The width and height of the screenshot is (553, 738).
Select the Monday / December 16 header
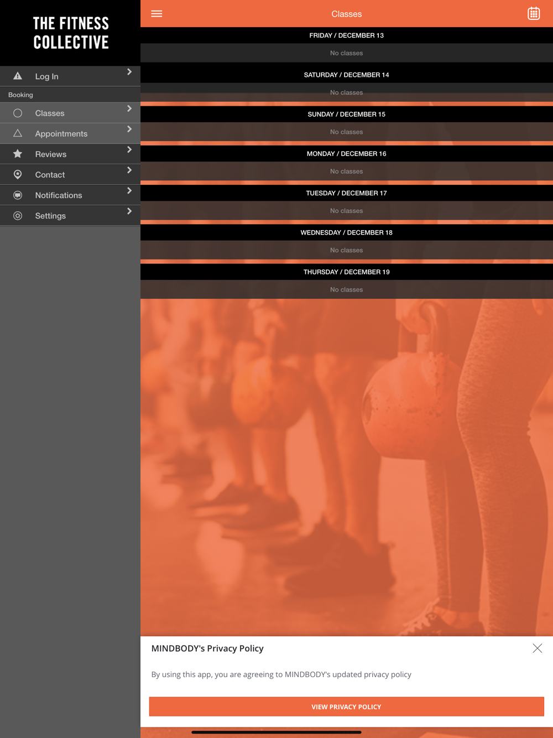347,153
